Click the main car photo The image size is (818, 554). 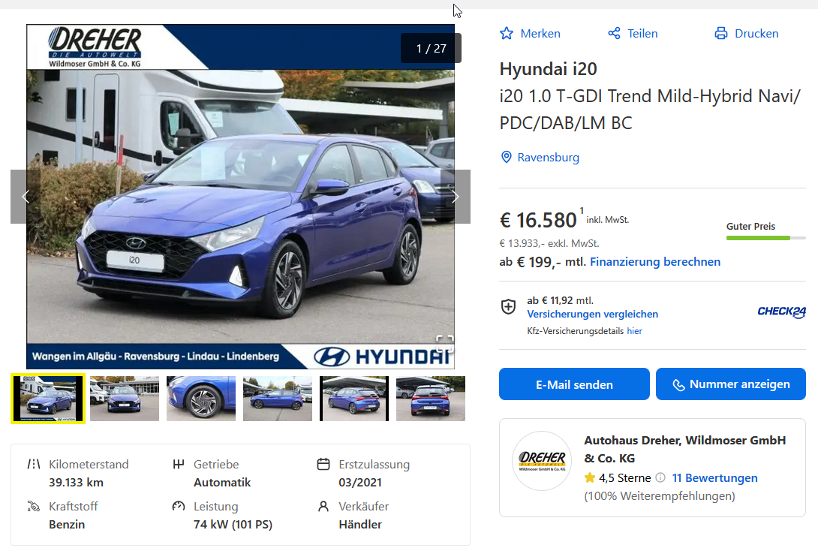pos(240,197)
